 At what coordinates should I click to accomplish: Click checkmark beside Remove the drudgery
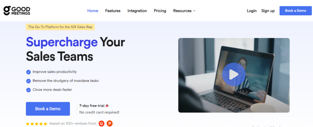(28, 81)
